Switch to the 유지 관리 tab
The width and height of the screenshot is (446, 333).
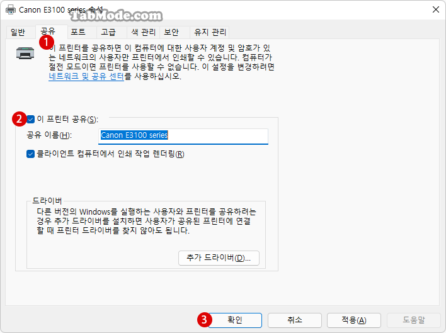[x=210, y=32]
